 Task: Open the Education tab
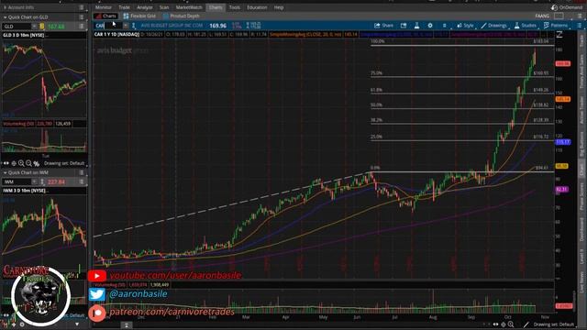click(x=257, y=7)
